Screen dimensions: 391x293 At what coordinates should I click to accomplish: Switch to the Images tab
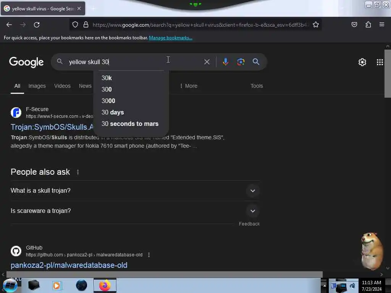tap(37, 86)
